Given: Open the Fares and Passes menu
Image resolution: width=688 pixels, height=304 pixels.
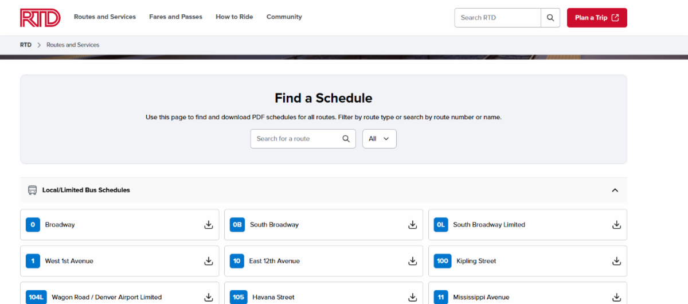Looking at the screenshot, I should pos(175,17).
